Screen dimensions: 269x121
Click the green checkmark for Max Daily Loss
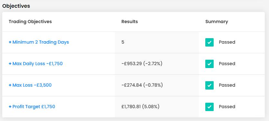click(209, 64)
